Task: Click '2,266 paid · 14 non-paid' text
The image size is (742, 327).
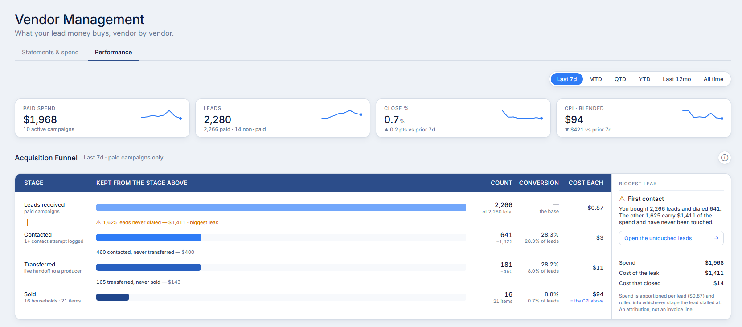Action: (234, 129)
